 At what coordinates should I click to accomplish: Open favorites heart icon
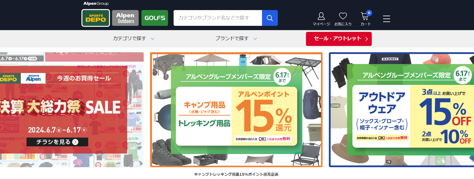click(x=343, y=19)
